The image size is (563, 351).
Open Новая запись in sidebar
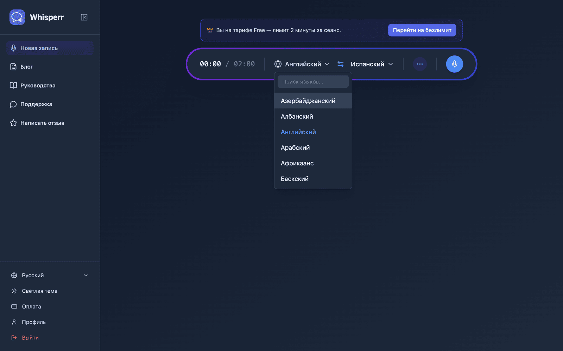pos(50,48)
